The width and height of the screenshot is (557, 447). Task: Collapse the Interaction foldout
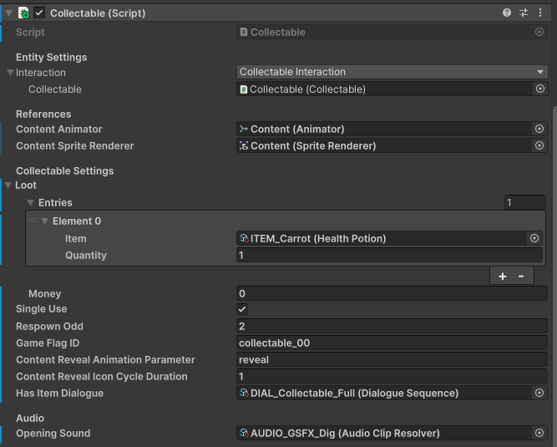[10, 73]
